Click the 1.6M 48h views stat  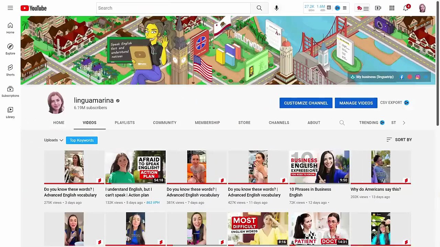click(321, 8)
